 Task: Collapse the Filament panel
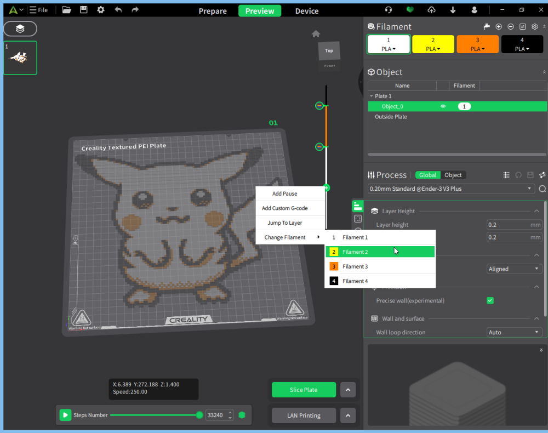click(x=544, y=26)
